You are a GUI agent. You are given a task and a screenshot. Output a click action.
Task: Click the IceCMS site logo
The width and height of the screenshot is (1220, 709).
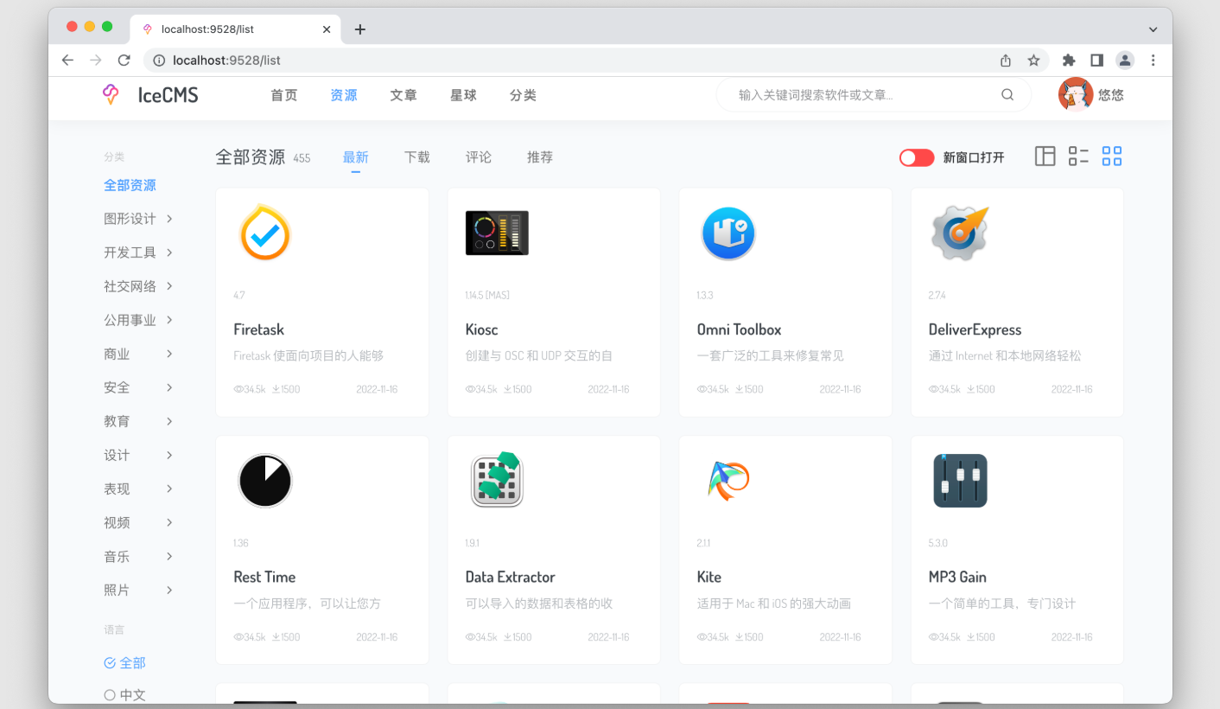[150, 94]
